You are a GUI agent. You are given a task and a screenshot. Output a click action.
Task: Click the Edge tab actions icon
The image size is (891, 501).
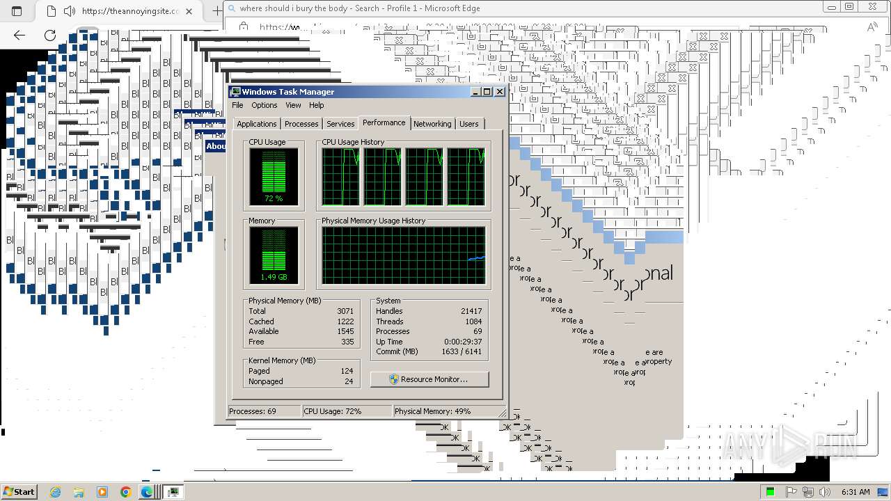17,11
